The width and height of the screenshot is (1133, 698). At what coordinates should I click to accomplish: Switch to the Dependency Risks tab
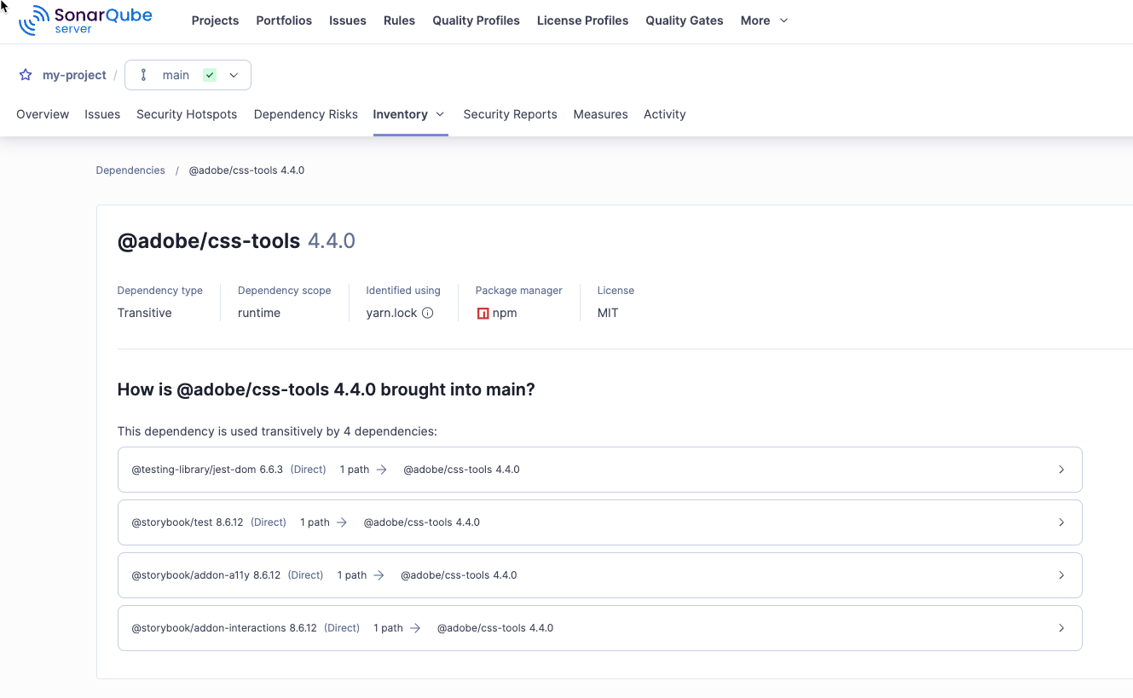point(305,114)
